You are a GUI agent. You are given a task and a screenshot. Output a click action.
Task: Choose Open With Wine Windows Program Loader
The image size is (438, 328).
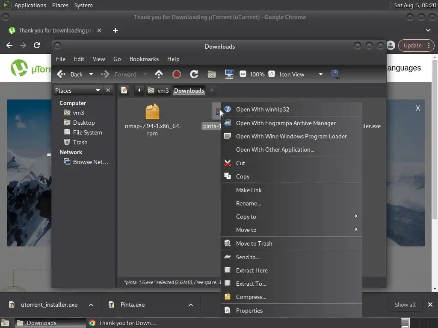(291, 136)
